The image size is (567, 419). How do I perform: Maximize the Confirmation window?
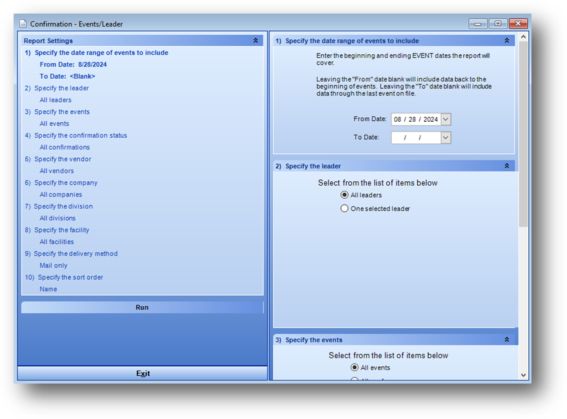498,23
